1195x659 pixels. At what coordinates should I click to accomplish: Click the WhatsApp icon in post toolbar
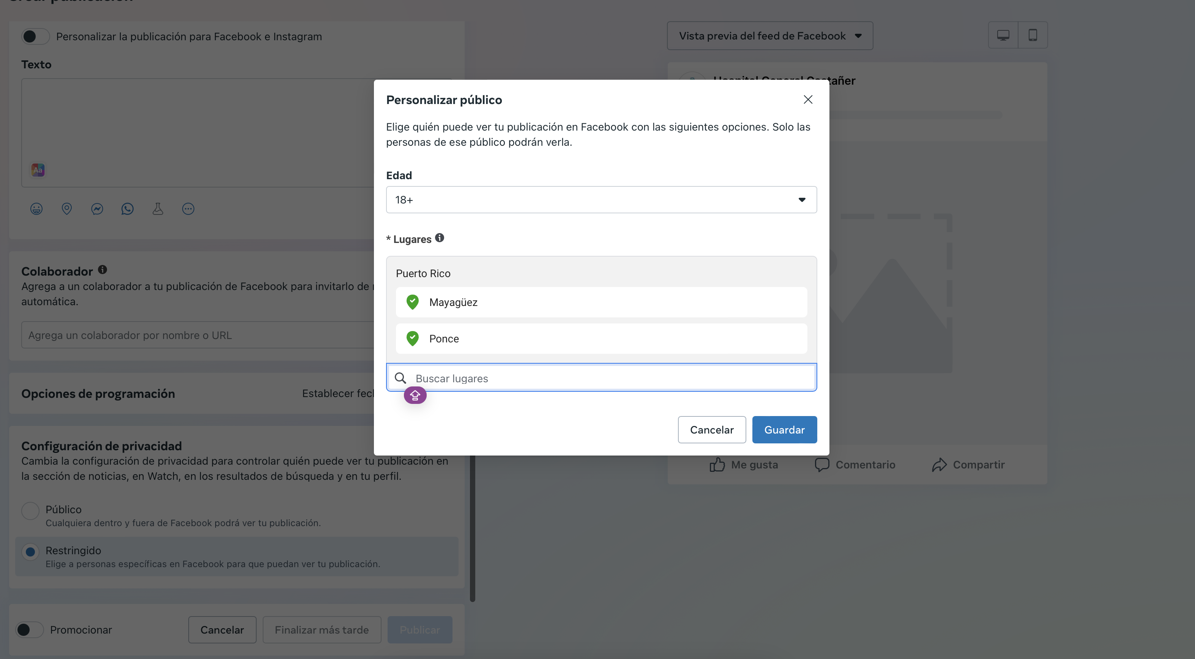(127, 209)
